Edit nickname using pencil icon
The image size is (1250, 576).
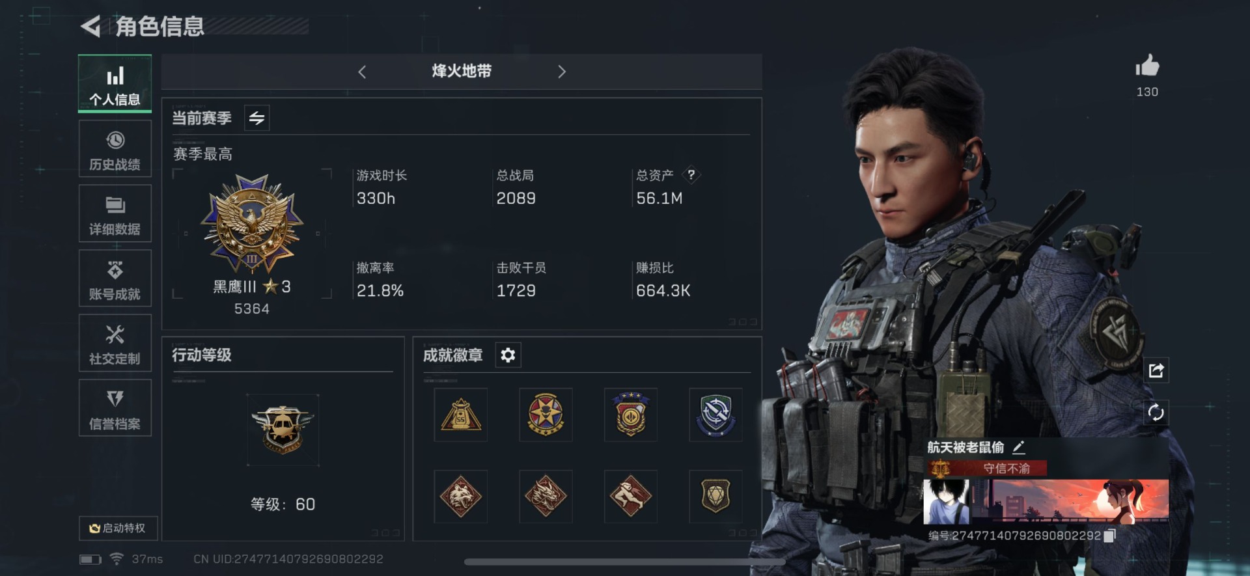pyautogui.click(x=1019, y=447)
